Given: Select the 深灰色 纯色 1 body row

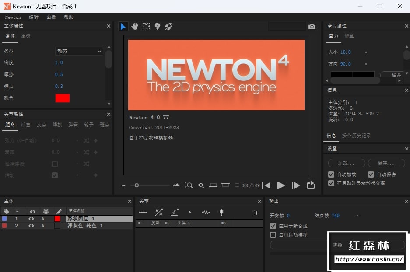Looking at the screenshot, I should click(x=85, y=226).
